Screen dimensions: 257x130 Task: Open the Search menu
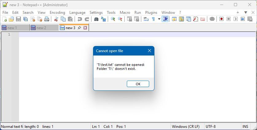click(x=28, y=13)
